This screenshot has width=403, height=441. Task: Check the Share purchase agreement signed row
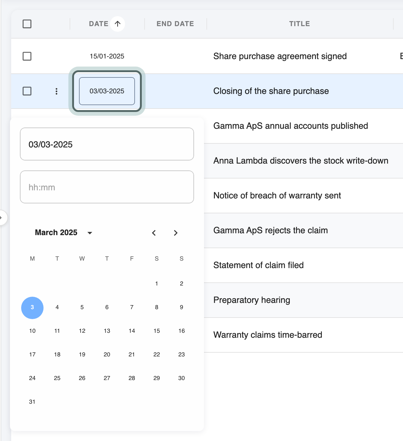click(x=27, y=56)
